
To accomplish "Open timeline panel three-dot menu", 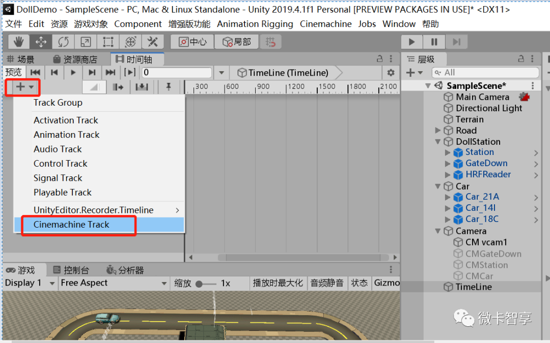I will click(x=391, y=59).
